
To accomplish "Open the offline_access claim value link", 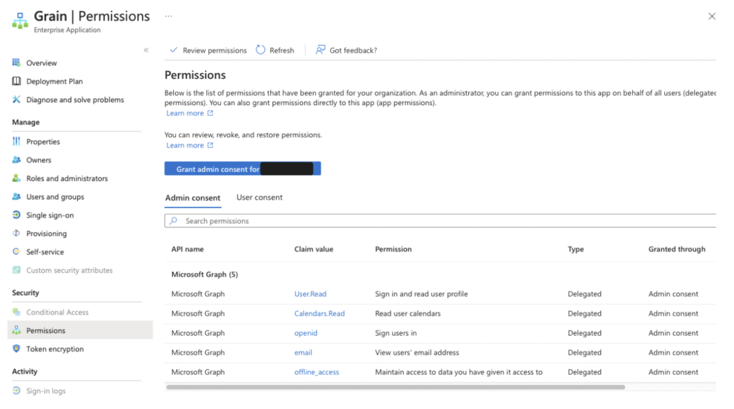I will click(x=317, y=372).
